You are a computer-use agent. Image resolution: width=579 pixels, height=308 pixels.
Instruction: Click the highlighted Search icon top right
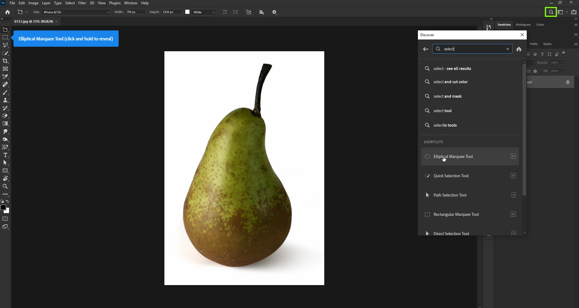551,12
